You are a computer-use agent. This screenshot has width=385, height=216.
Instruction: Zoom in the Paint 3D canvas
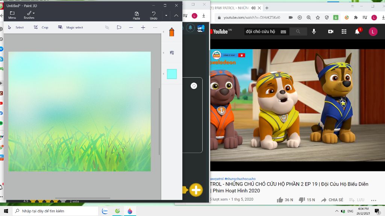coord(143,27)
